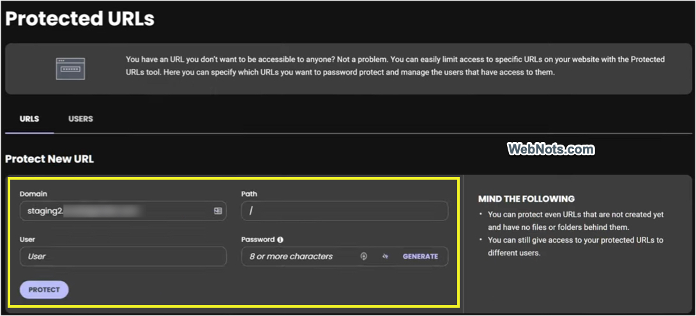The height and width of the screenshot is (316, 696).
Task: Click the browser window icon in info banner
Action: click(70, 68)
